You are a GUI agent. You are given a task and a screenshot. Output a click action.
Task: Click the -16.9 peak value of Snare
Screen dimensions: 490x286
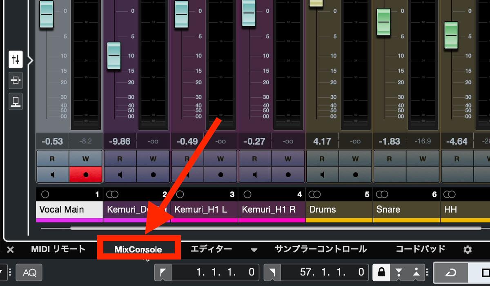coord(423,141)
